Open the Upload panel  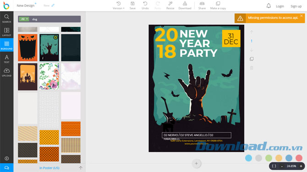(x=7, y=72)
